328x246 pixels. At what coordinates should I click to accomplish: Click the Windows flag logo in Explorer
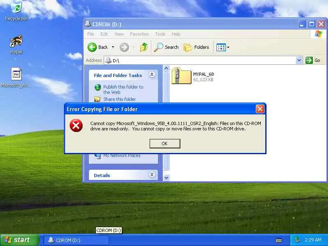pos(319,34)
